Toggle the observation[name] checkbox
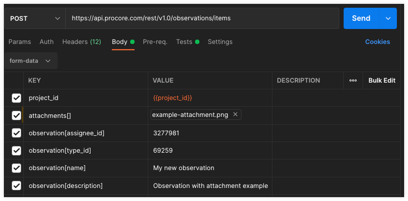 click(x=16, y=168)
